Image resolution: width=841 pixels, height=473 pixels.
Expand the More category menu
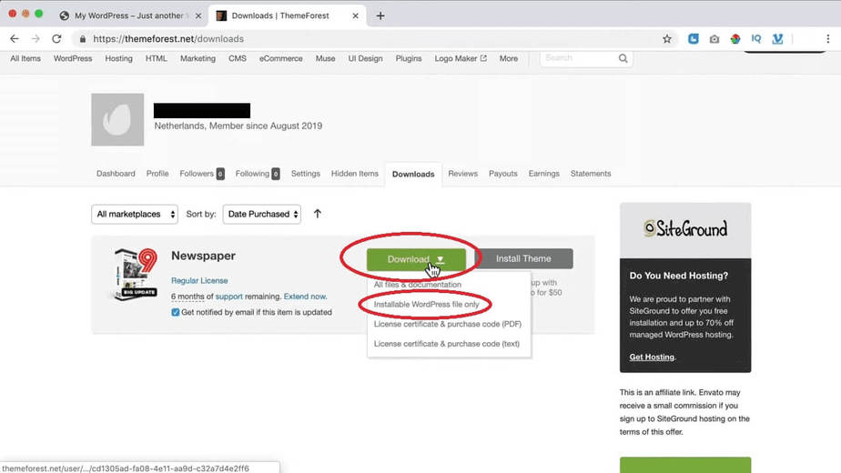pyautogui.click(x=509, y=58)
